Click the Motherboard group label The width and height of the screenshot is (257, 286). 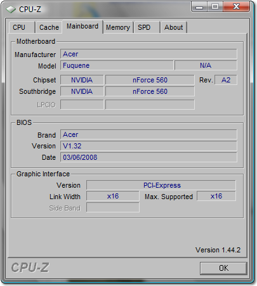tap(36, 41)
